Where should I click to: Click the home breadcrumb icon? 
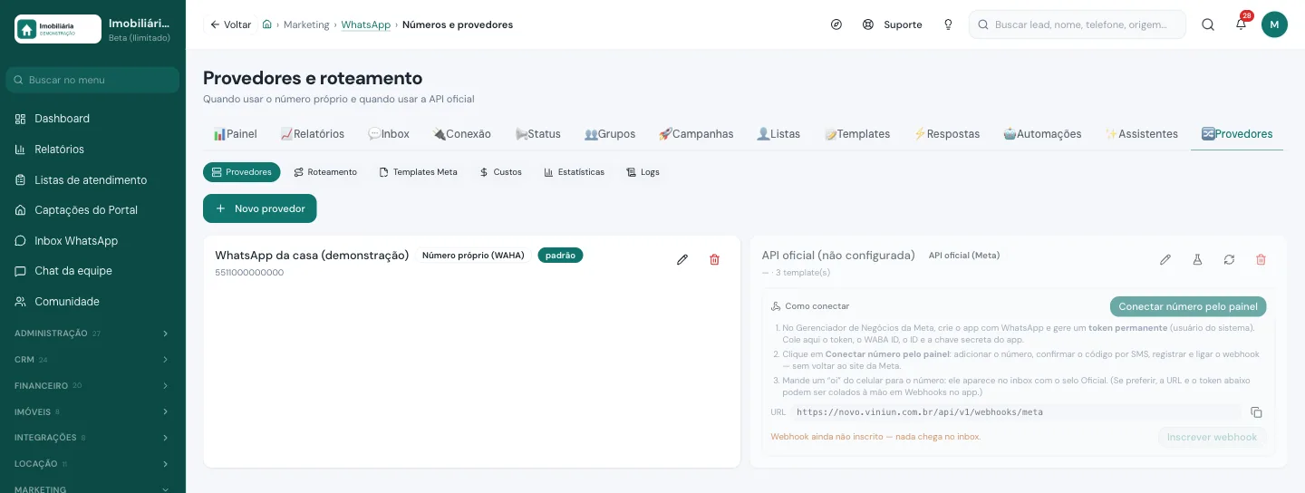coord(266,24)
